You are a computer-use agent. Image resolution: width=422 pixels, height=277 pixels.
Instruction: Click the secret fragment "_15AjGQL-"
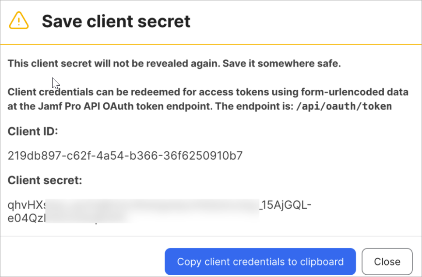pos(285,205)
